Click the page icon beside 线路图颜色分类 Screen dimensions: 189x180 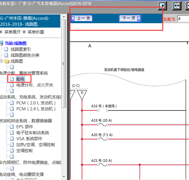pos(6,55)
